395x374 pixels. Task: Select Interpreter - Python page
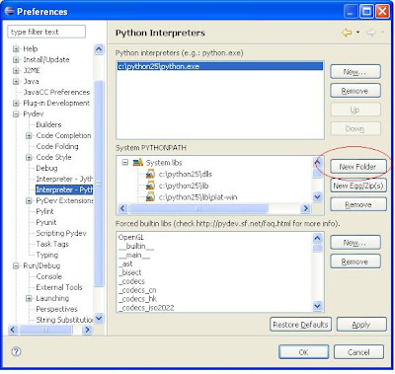coord(64,189)
